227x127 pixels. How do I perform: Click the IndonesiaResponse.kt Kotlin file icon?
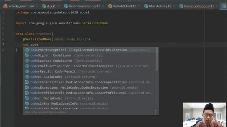click(x=66, y=6)
